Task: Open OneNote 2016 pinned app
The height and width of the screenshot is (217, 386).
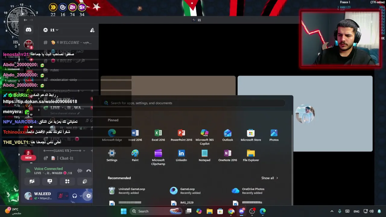Action: tap(228, 156)
